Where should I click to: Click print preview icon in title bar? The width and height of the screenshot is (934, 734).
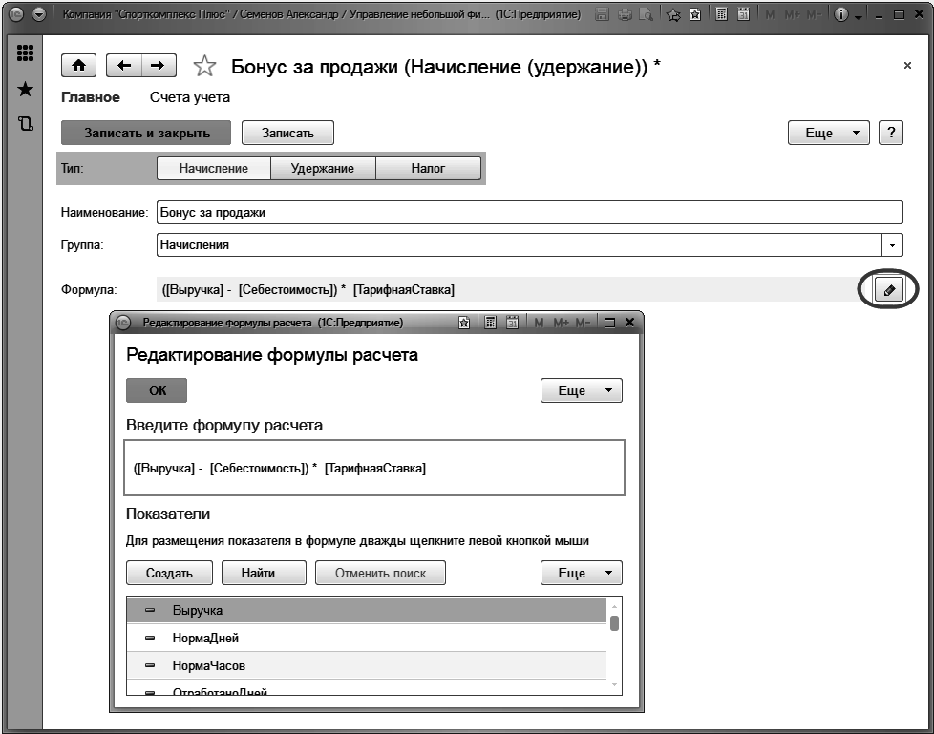pos(646,15)
